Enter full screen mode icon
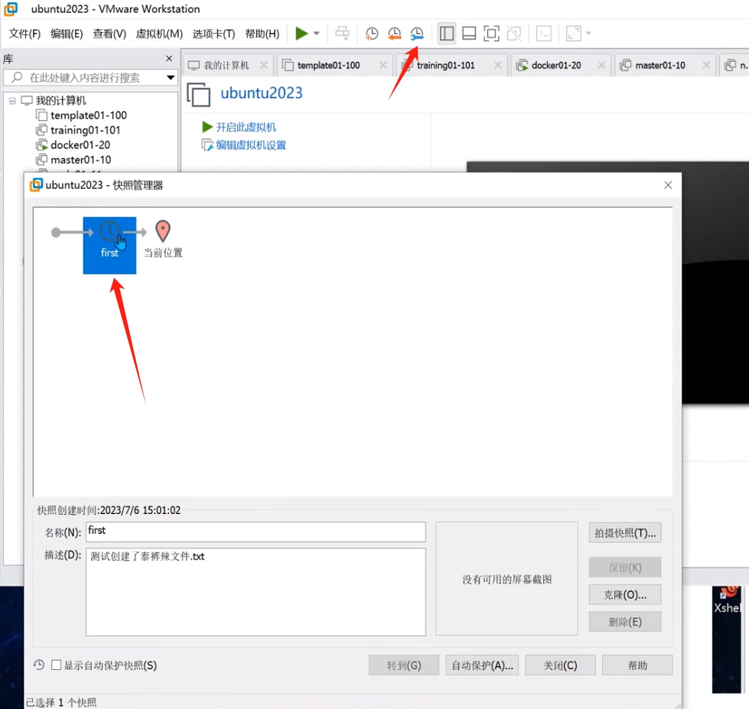This screenshot has width=749, height=709. 491,34
